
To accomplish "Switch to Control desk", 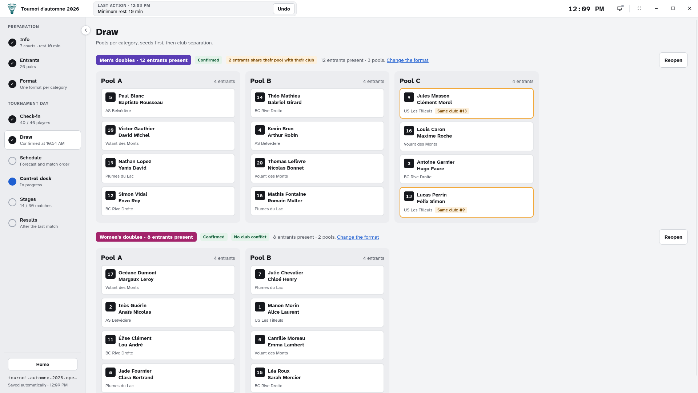I will click(43, 182).
